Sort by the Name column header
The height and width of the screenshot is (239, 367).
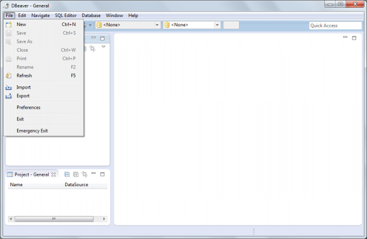tap(35, 185)
